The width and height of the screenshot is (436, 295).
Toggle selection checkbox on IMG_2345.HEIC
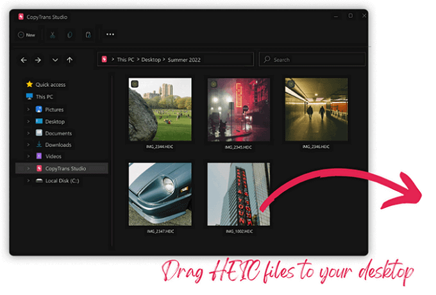(x=214, y=83)
